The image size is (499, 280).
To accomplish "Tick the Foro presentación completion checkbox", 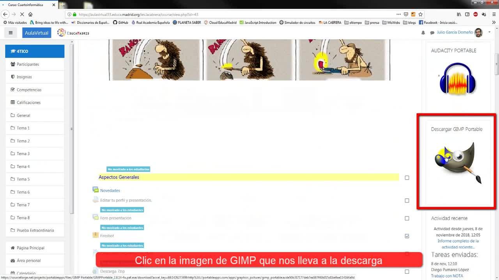I will coord(407,219).
